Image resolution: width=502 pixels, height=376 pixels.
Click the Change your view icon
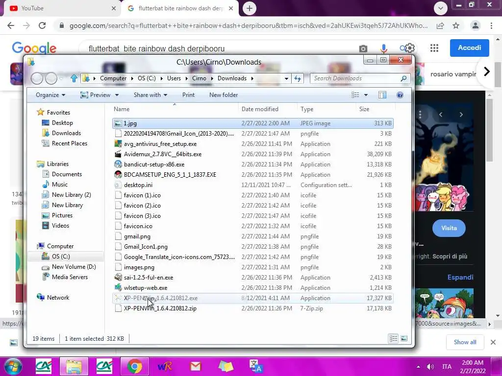355,95
